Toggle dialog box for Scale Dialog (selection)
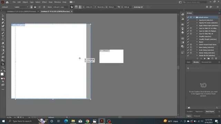The height and width of the screenshot is (124, 221). click(x=191, y=50)
